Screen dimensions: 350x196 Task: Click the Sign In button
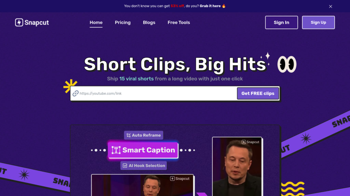(x=281, y=22)
